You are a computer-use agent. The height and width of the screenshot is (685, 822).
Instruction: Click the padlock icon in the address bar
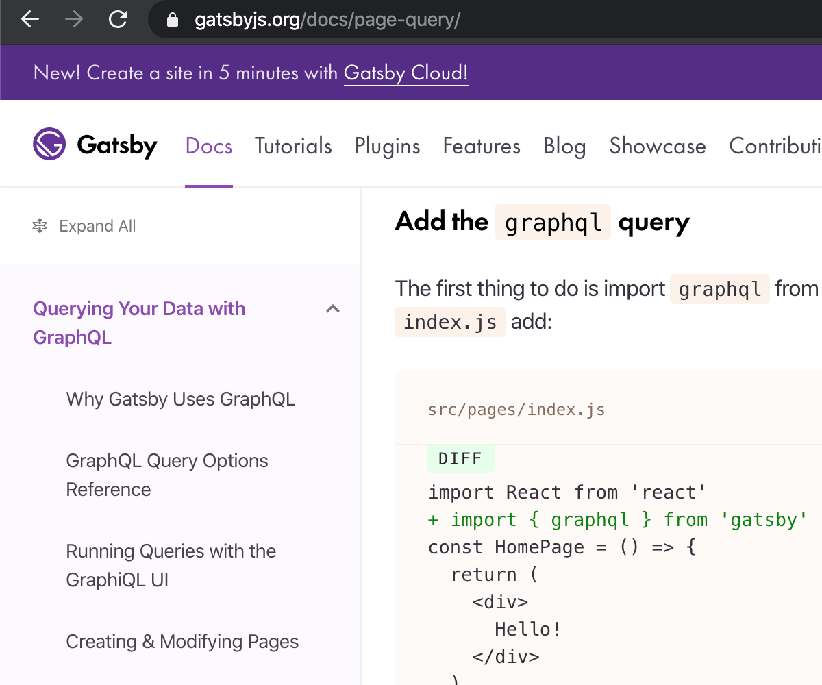click(x=173, y=21)
